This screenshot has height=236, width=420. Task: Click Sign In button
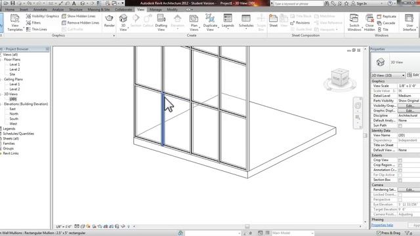359,3
